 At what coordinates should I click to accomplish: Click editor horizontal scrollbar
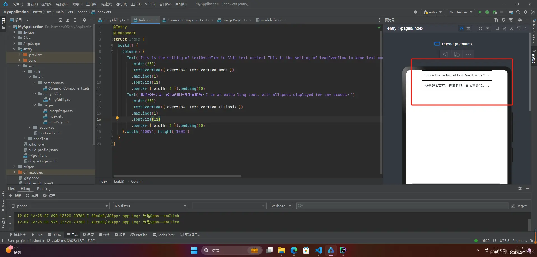[x=178, y=176]
